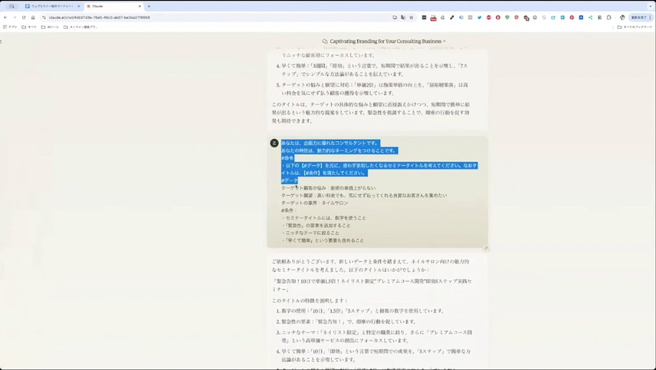This screenshot has width=656, height=370.
Task: Click the 「緊急告知！10日で単価1.5倍 title text
Action: (x=372, y=285)
